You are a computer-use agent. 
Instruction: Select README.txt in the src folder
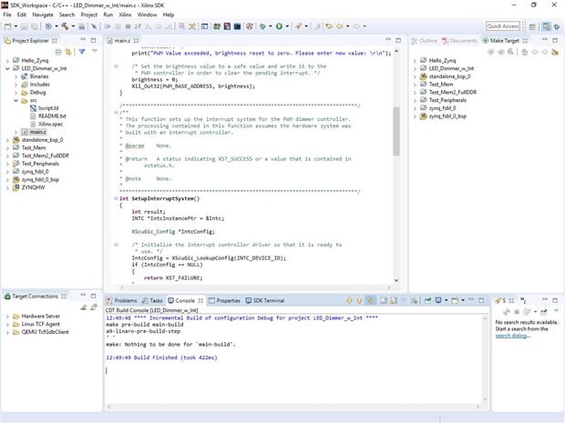(52, 116)
